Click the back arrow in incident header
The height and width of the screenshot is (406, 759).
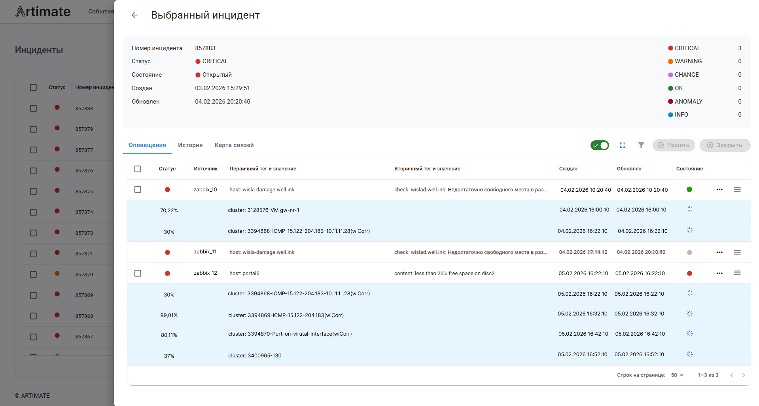coord(134,15)
